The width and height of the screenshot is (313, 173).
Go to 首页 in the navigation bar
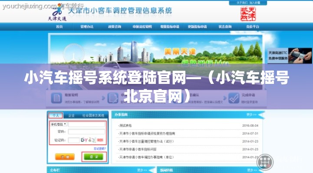tap(59, 27)
